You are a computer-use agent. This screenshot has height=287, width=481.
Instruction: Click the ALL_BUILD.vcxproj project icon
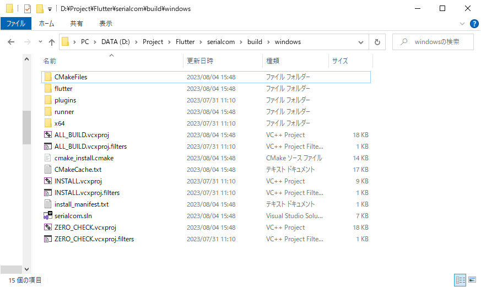tap(48, 135)
